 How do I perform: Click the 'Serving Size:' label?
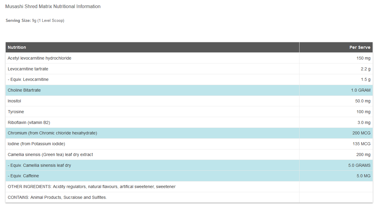[18, 21]
